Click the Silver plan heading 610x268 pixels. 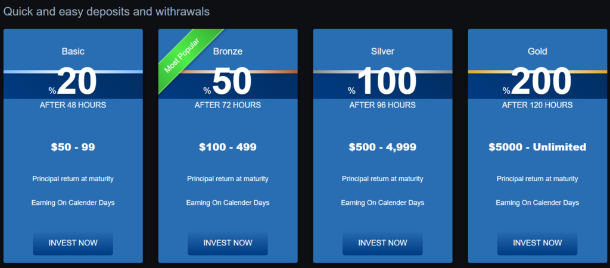pyautogui.click(x=382, y=52)
